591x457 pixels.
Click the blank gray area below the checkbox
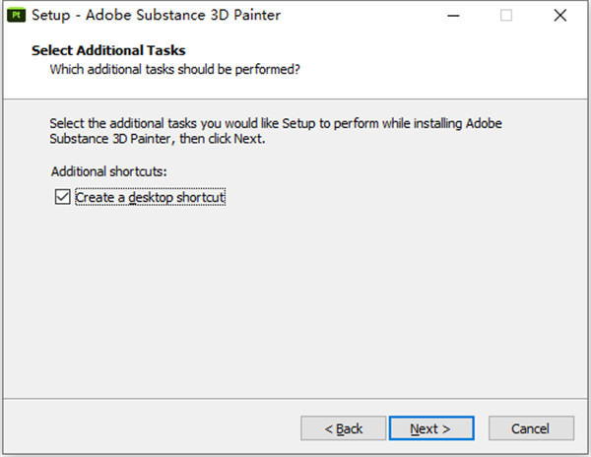[x=295, y=295]
